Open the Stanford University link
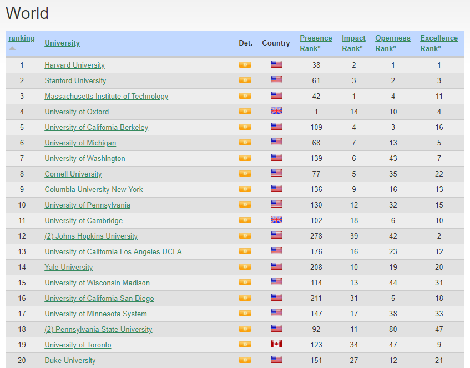Screen dimensions: 470x368 pos(75,80)
